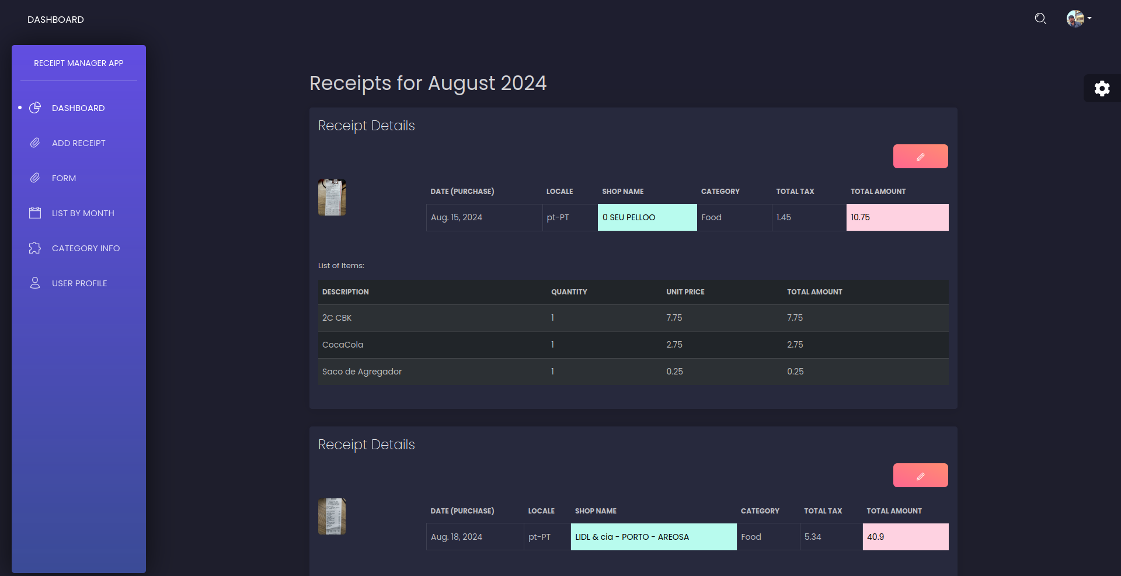Click the List by Month calendar icon
The height and width of the screenshot is (576, 1121).
(x=35, y=213)
